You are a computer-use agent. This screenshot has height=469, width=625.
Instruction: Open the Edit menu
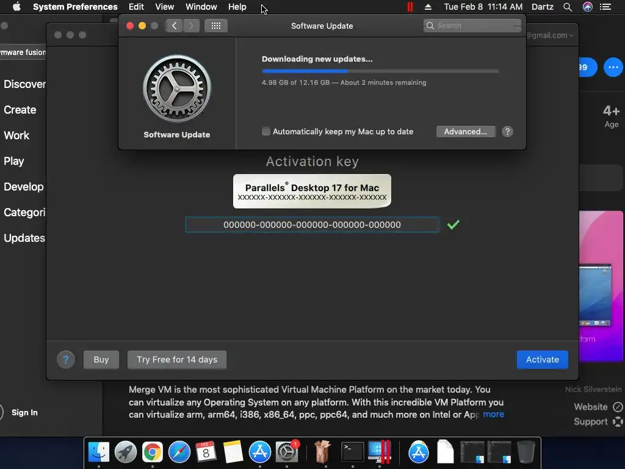tap(136, 7)
